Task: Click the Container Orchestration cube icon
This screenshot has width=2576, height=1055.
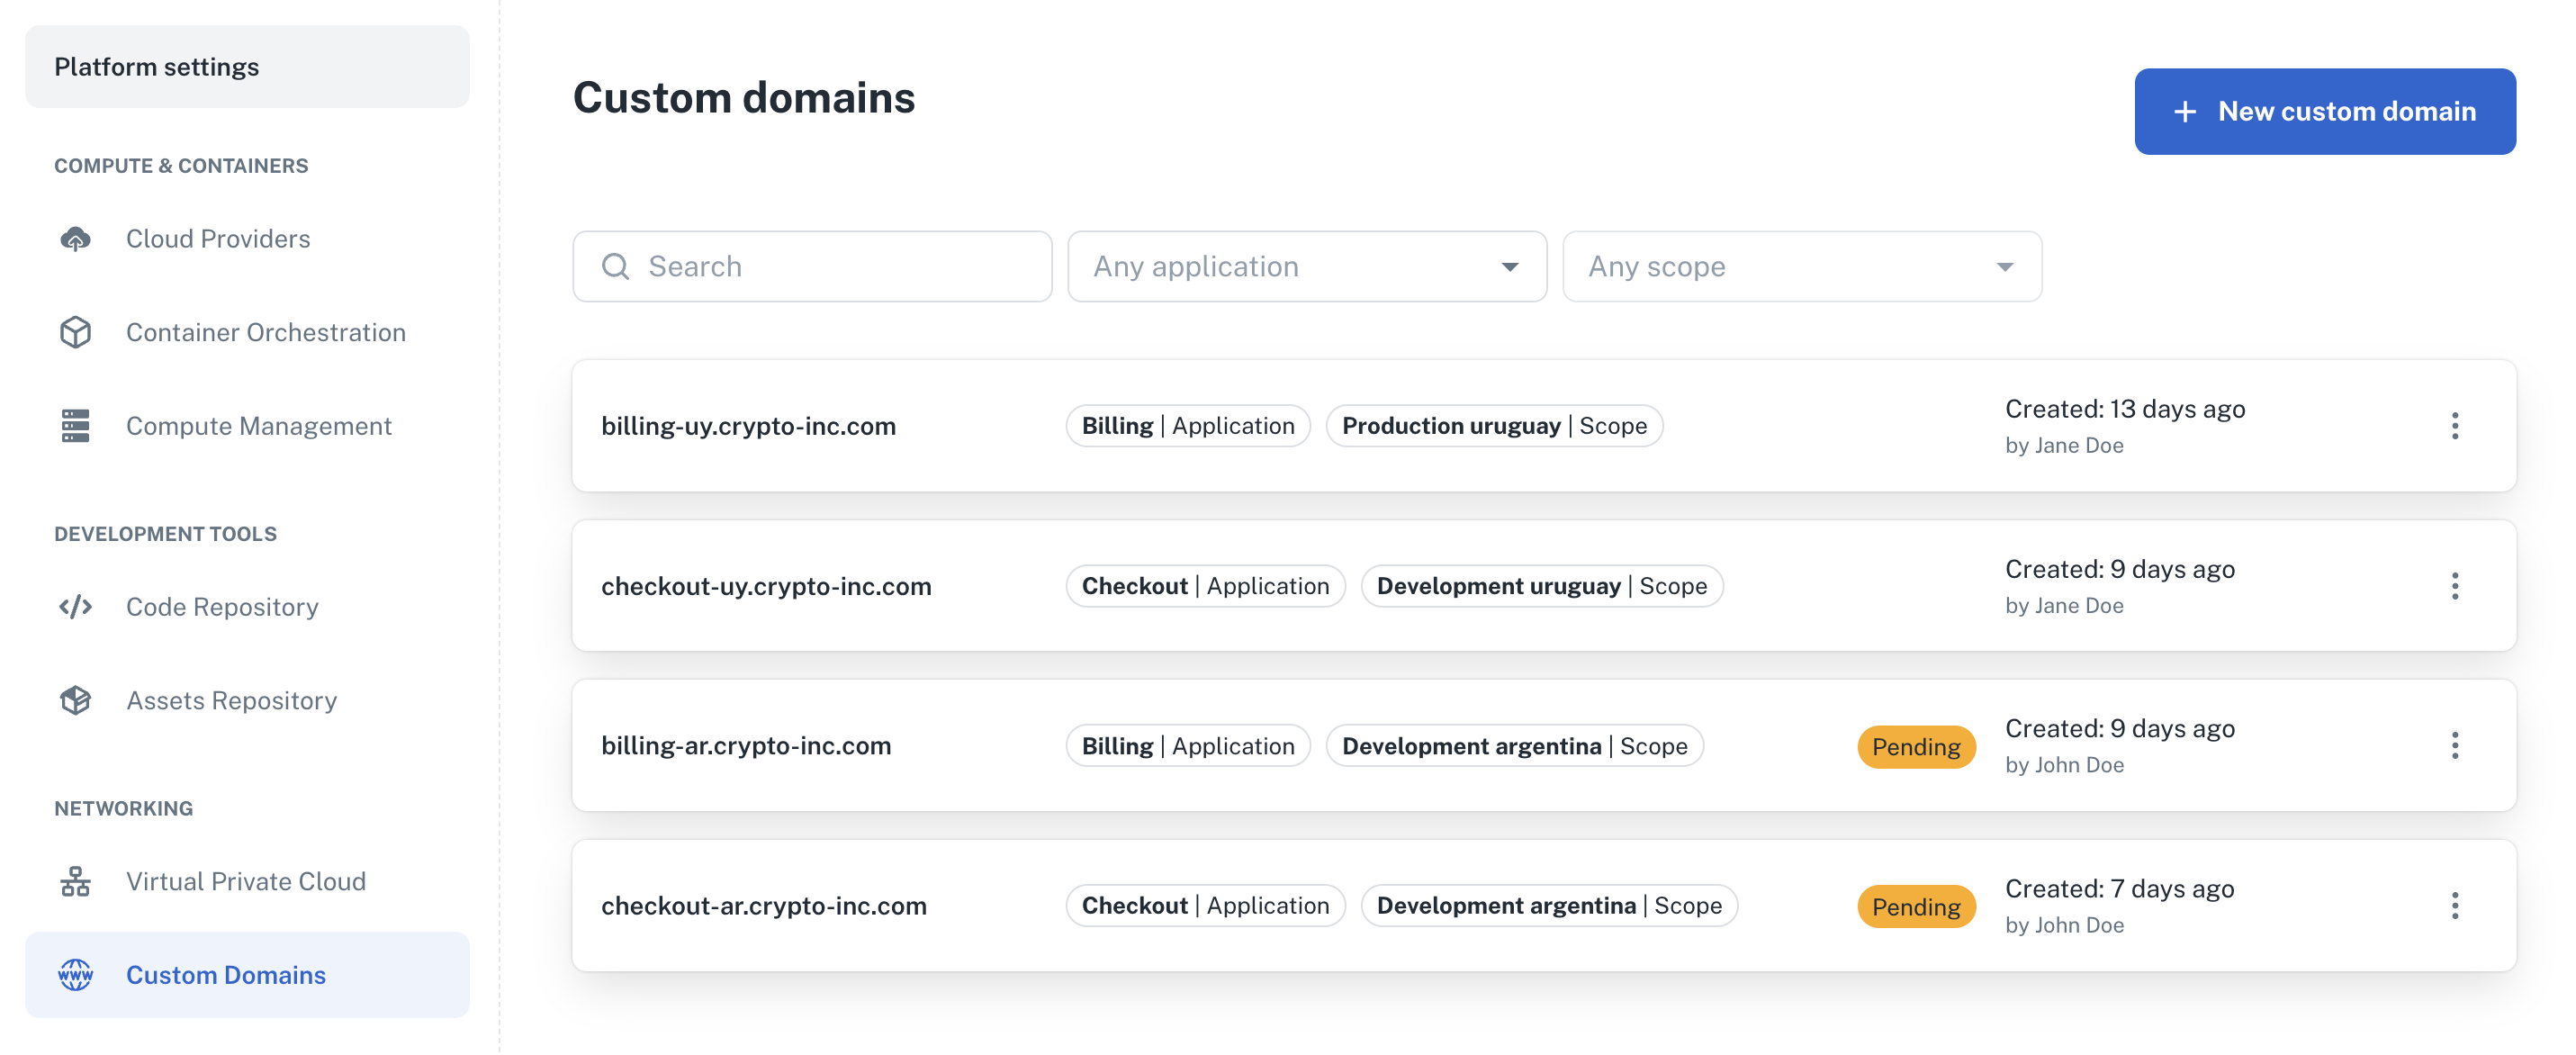Action: [75, 332]
